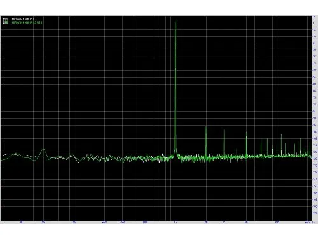
Task: Click the 50 Hz label on frequency axis
Action: [43, 222]
